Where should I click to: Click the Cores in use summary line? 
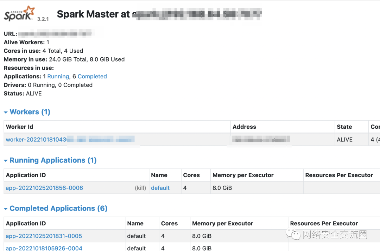(x=43, y=51)
